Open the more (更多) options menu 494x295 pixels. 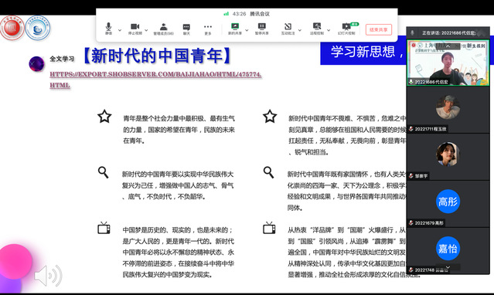[x=208, y=29]
